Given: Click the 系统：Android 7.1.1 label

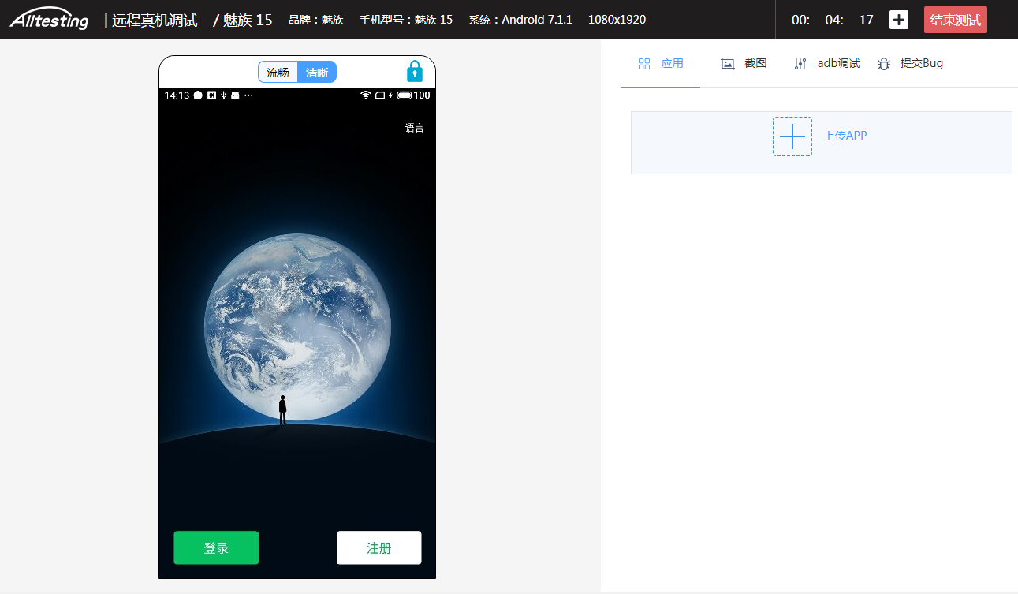Looking at the screenshot, I should tap(520, 20).
